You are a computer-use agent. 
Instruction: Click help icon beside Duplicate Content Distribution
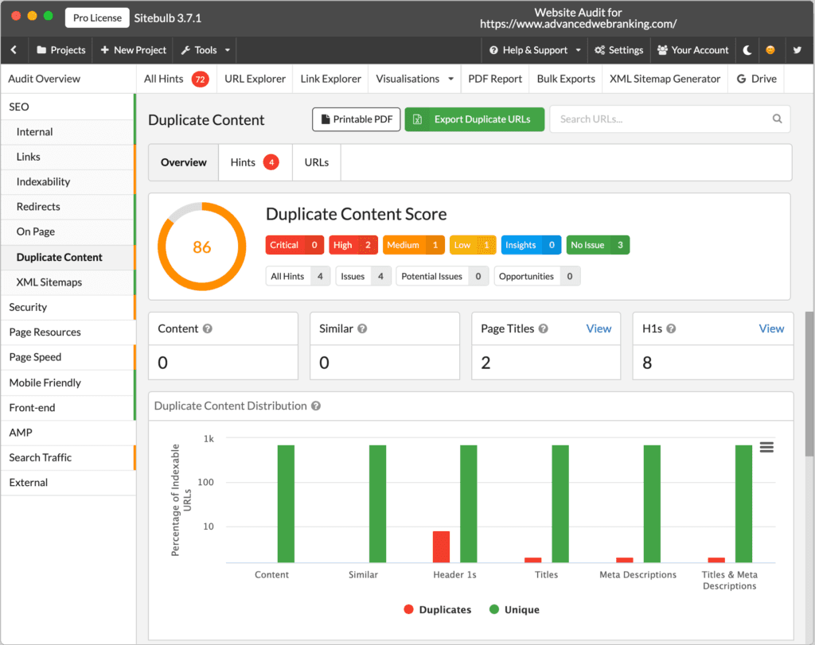click(315, 406)
